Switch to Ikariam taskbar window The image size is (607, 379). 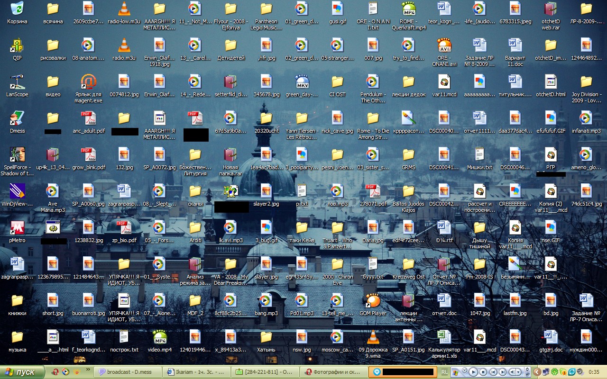pyautogui.click(x=196, y=372)
